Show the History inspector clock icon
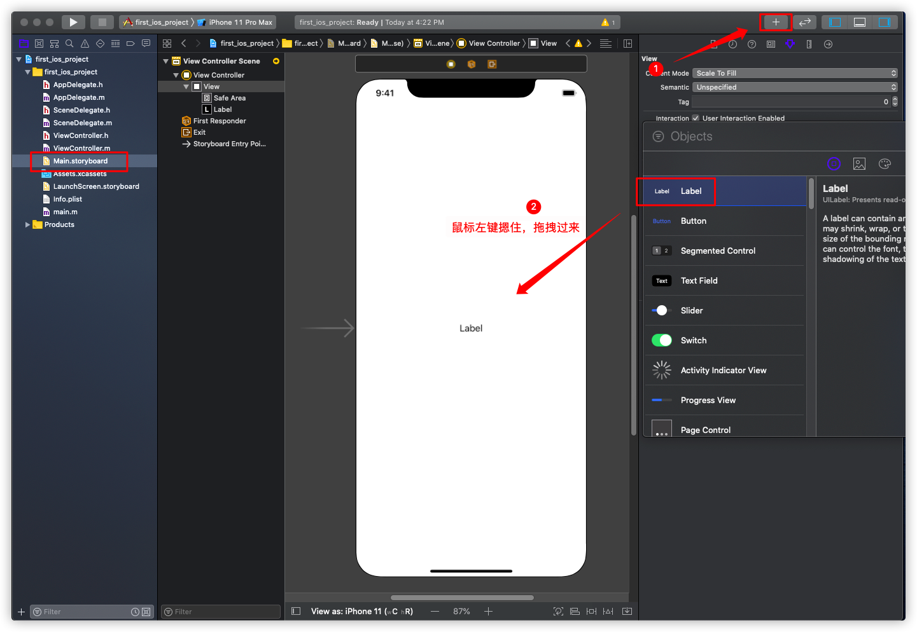This screenshot has height=632, width=917. [732, 45]
